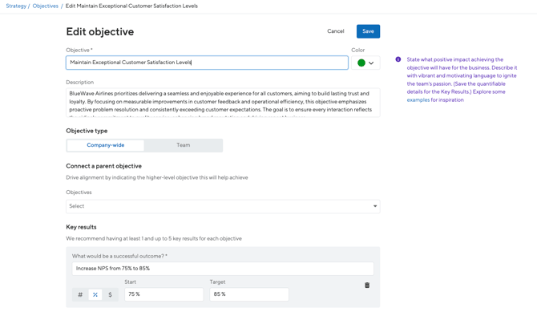Select the number (#) unit type
Image resolution: width=537 pixels, height=312 pixels.
click(80, 294)
